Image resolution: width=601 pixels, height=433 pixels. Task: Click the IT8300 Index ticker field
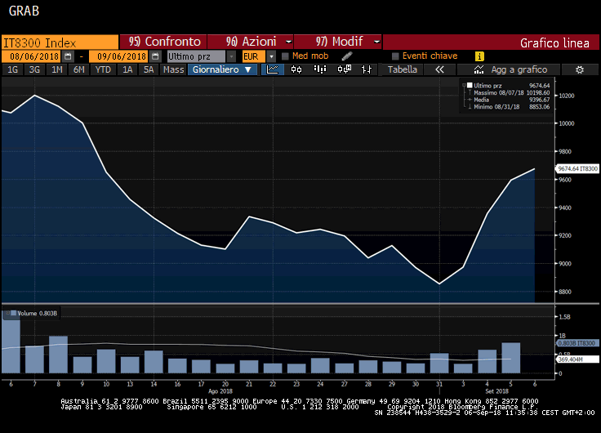pos(59,42)
